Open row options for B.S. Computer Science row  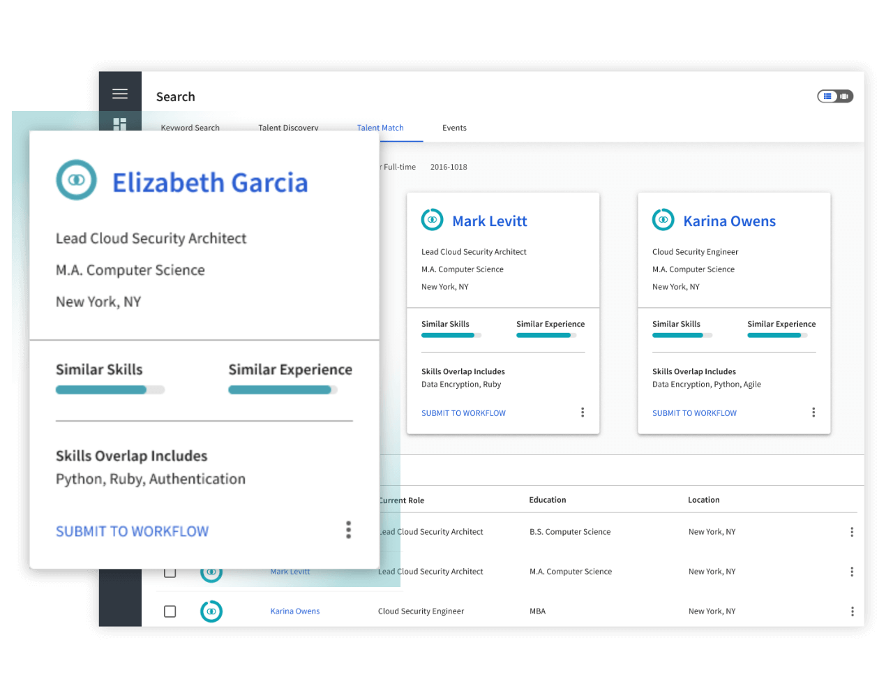point(852,532)
